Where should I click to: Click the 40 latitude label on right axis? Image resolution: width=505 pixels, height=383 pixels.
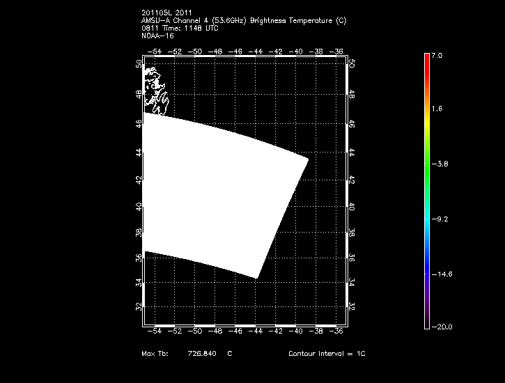(352, 207)
